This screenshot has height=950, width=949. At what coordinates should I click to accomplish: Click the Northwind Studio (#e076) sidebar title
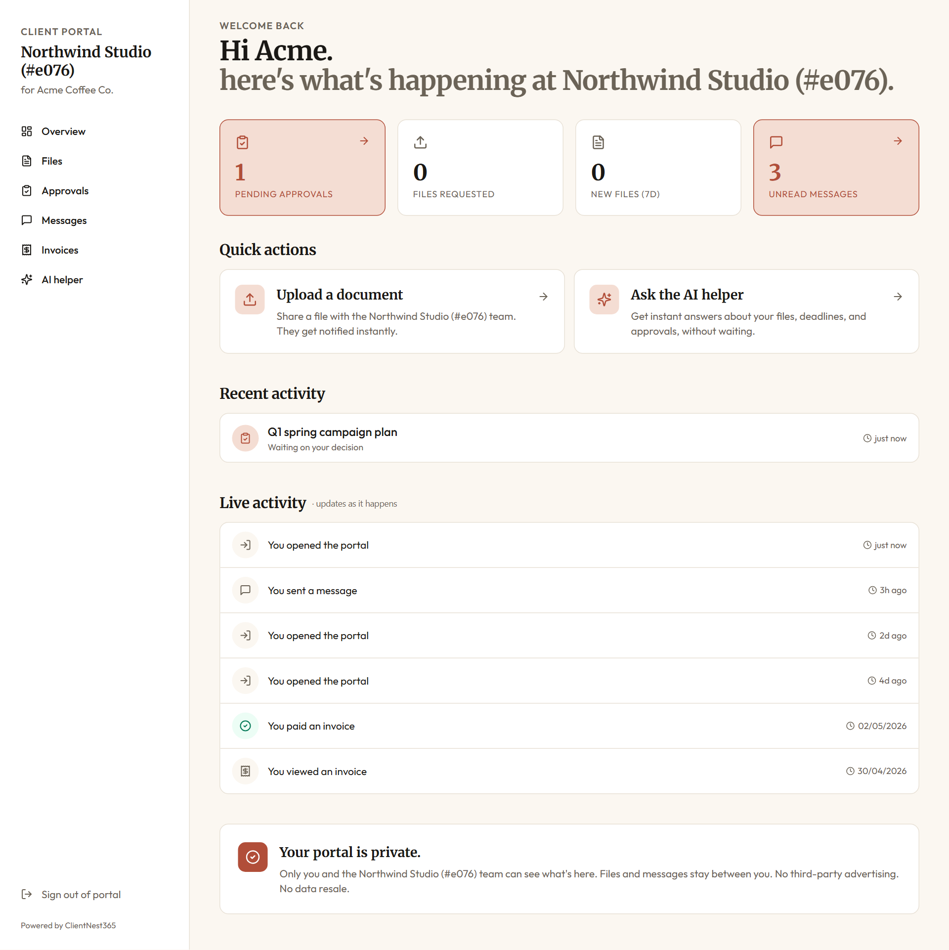[x=86, y=61]
